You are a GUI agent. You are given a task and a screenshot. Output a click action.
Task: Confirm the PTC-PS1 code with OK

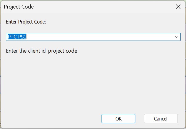click(x=118, y=119)
